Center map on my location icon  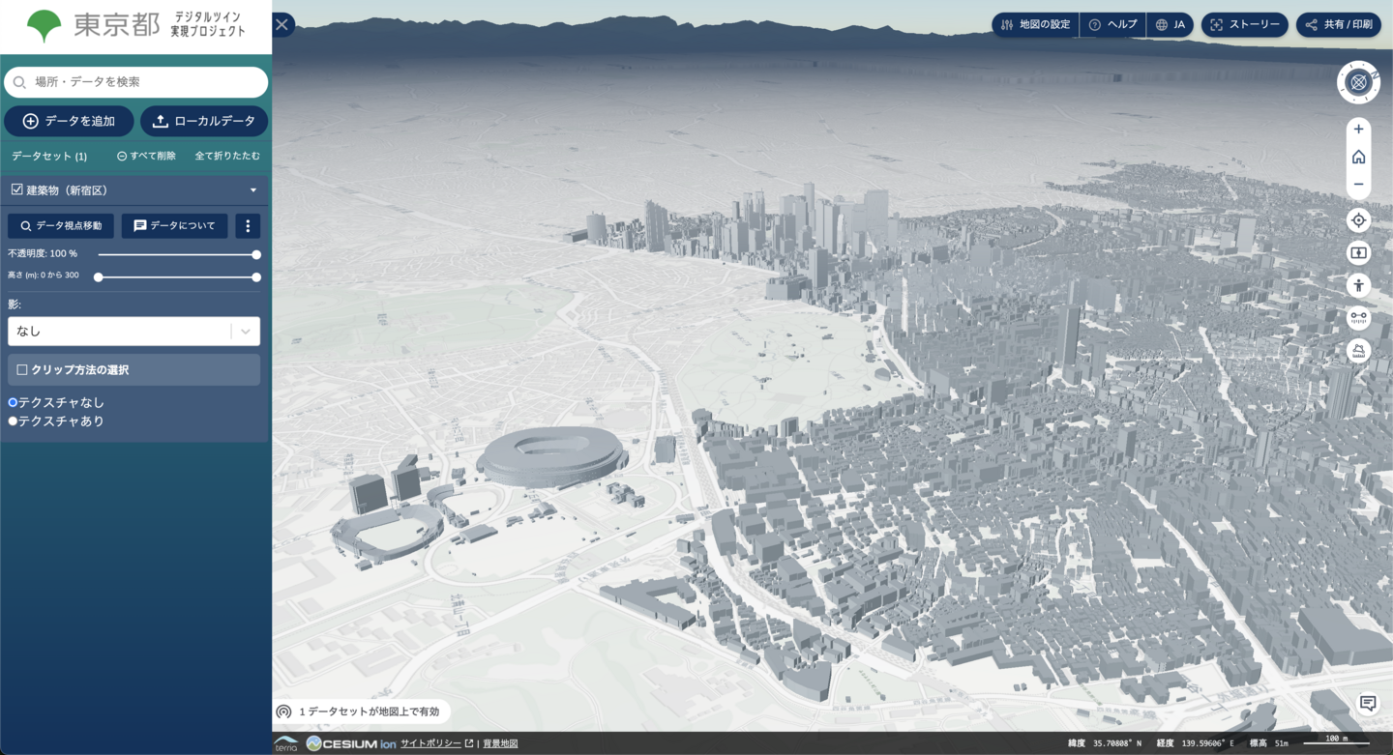[x=1358, y=220]
